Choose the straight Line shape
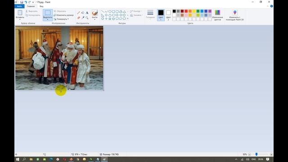Viewport: 288px width, 162px height. 103,12
